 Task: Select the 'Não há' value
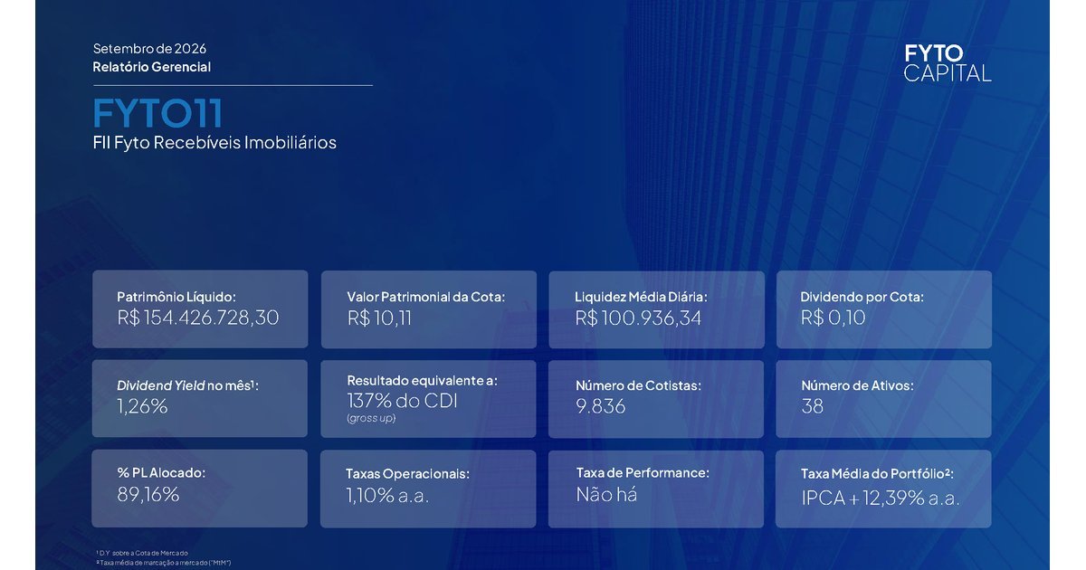pyautogui.click(x=606, y=494)
